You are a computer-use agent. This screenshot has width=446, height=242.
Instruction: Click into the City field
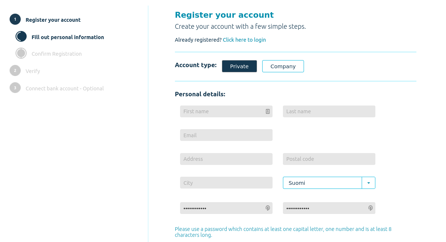pos(226,183)
